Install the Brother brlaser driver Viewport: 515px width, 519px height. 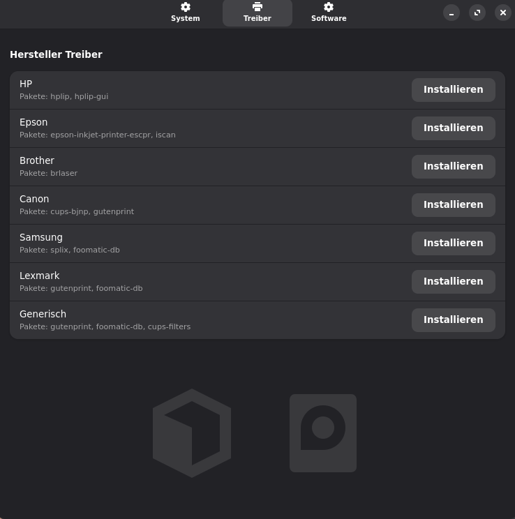453,166
